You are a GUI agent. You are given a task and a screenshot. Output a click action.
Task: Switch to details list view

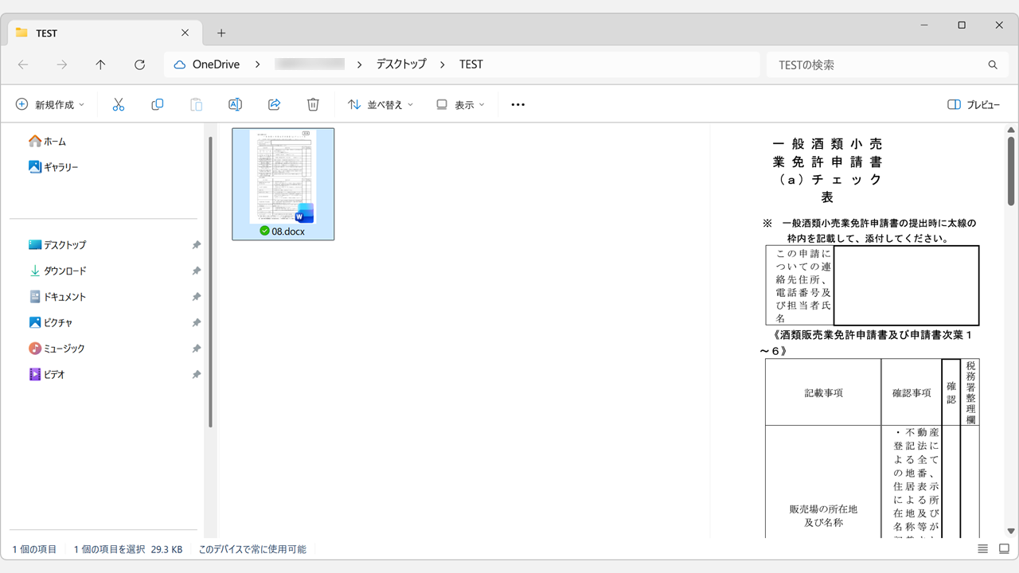click(983, 549)
